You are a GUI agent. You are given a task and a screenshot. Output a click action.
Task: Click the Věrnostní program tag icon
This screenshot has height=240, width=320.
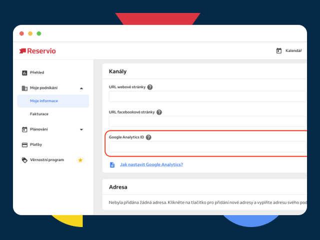24,160
